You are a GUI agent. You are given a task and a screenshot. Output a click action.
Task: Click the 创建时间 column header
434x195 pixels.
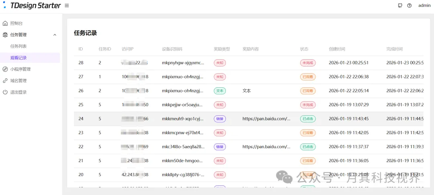pyautogui.click(x=337, y=49)
